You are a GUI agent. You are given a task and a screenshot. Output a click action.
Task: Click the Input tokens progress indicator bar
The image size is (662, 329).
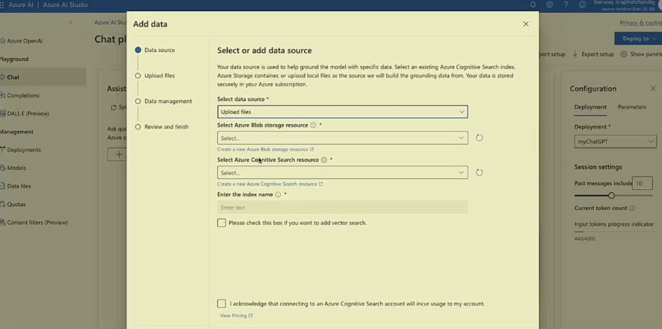pos(615,231)
